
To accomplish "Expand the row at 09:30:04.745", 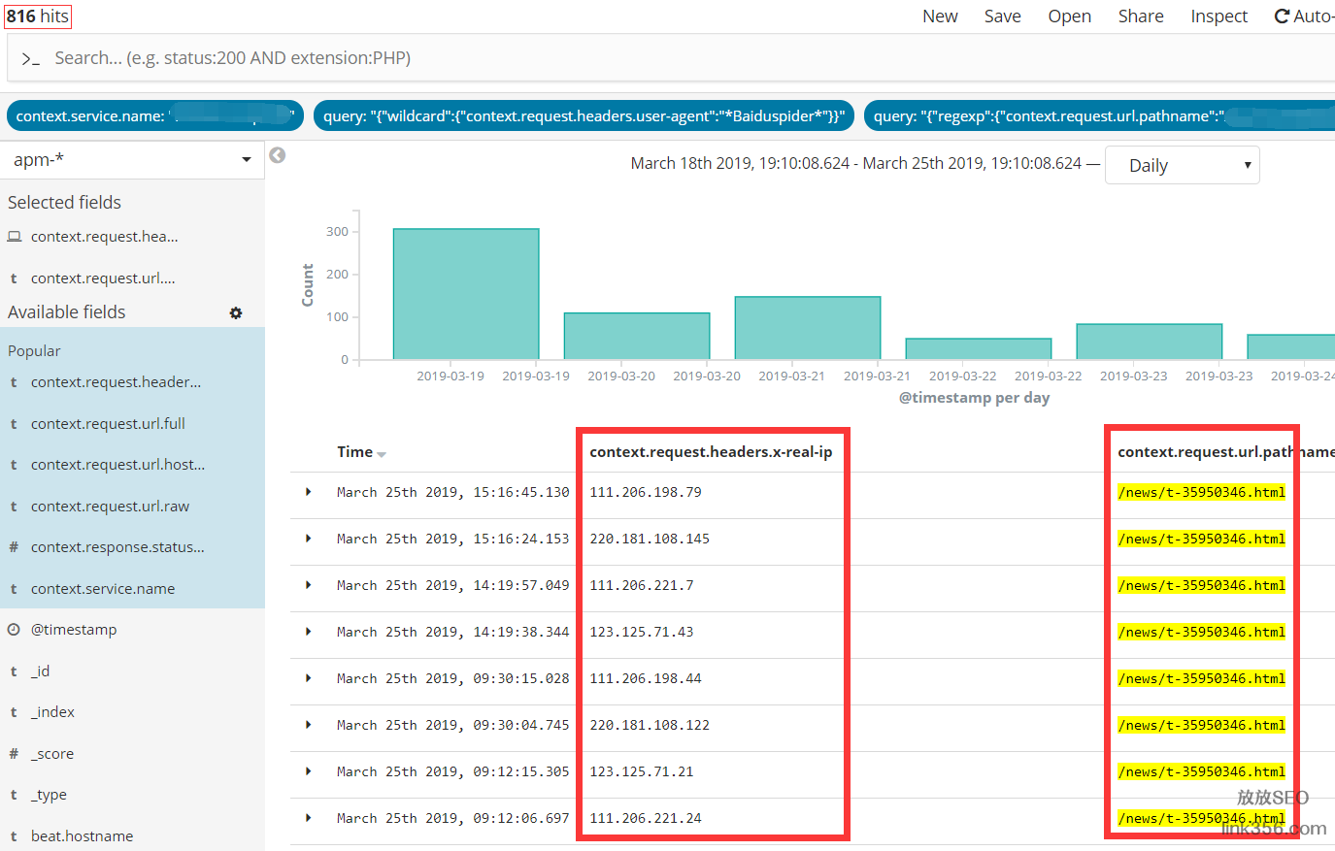I will (309, 725).
